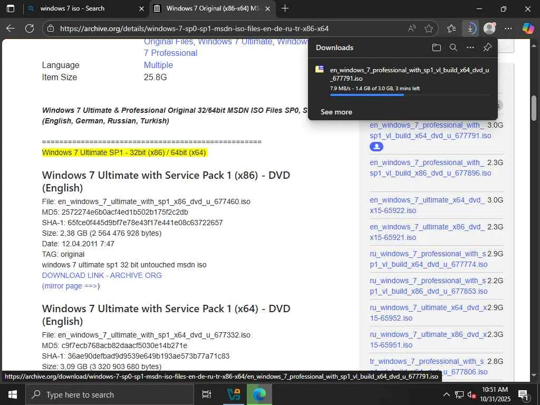Switch to windows 7 iso Search tab
Image resolution: width=540 pixels, height=405 pixels.
[x=86, y=8]
